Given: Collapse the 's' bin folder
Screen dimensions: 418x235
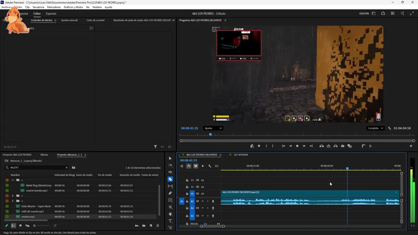Looking at the screenshot, I should click(13, 180).
